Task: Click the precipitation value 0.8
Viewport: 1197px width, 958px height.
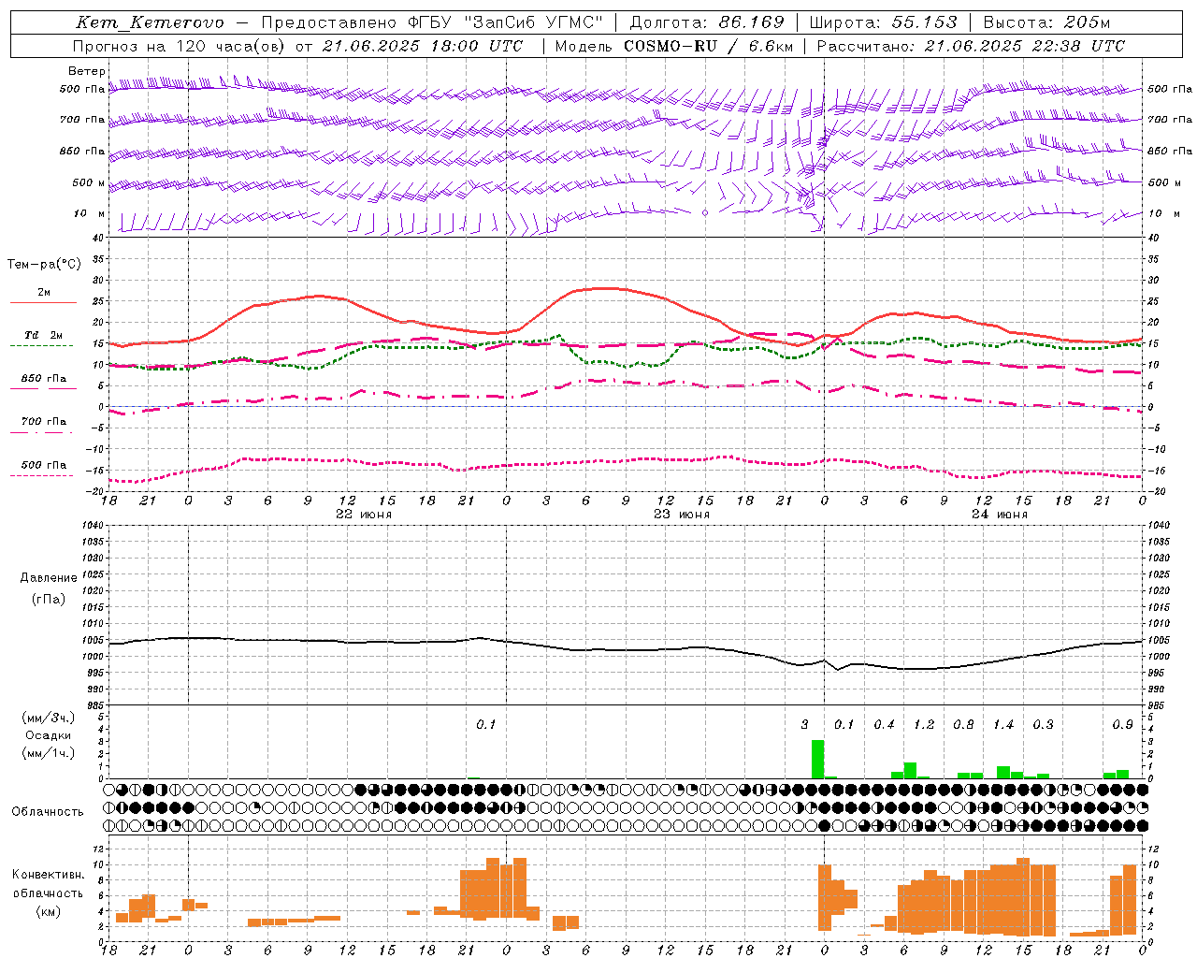Action: point(963,725)
